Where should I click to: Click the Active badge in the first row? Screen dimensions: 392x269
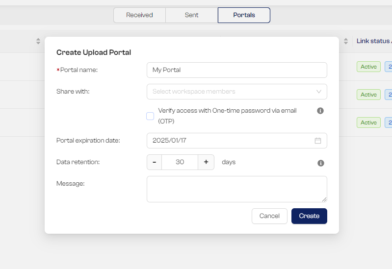(x=368, y=67)
